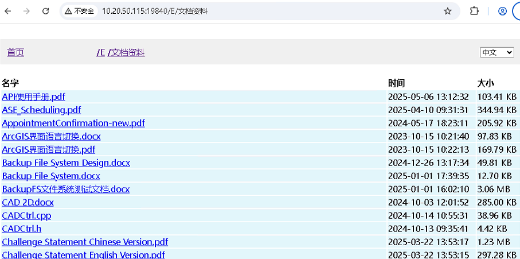Expand the 中文 language dropdown
Viewport: 520px width, 259px height.
point(496,52)
